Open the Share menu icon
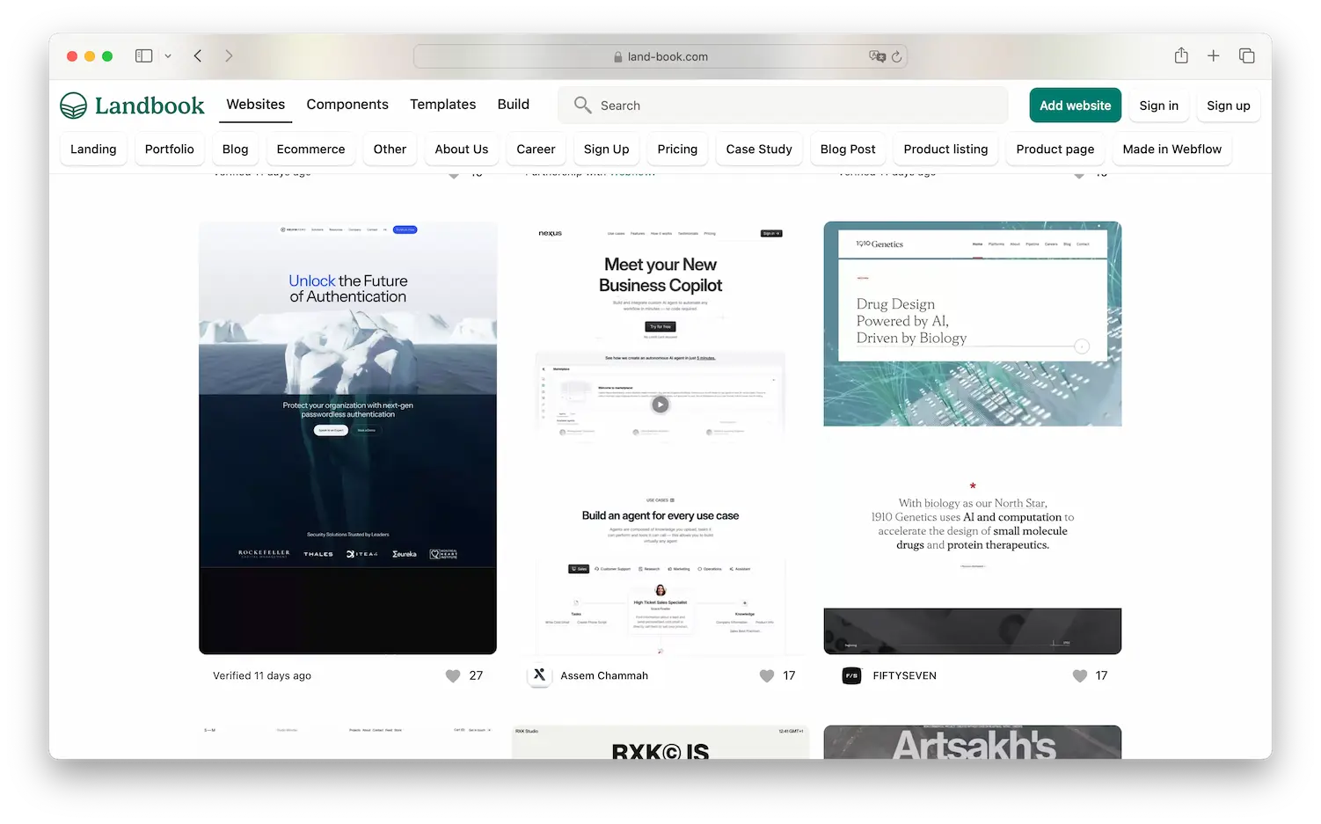Viewport: 1321px width, 824px height. [1181, 55]
